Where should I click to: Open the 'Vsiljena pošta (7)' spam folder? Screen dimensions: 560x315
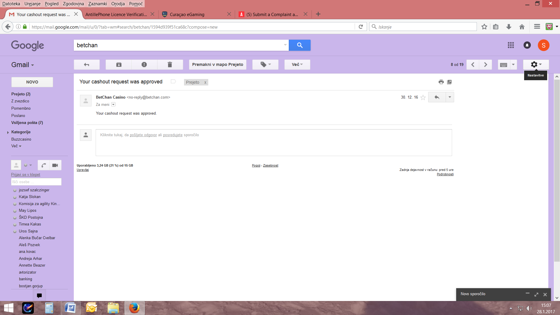27,123
